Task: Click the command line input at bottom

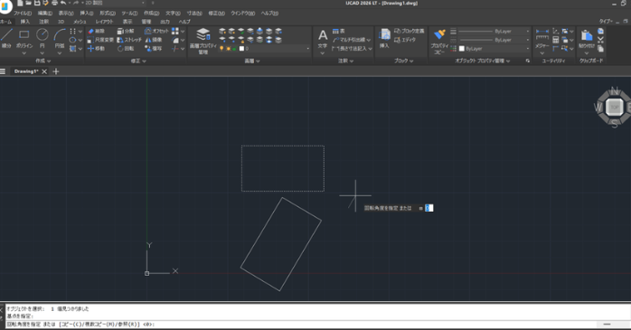Action: (x=300, y=324)
